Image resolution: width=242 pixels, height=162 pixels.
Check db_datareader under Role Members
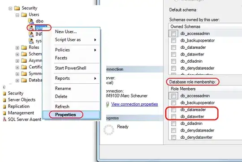pos(173,110)
